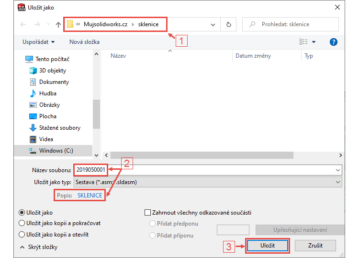Expand the address bar history dropdown
The image size is (359, 258).
coord(213,25)
